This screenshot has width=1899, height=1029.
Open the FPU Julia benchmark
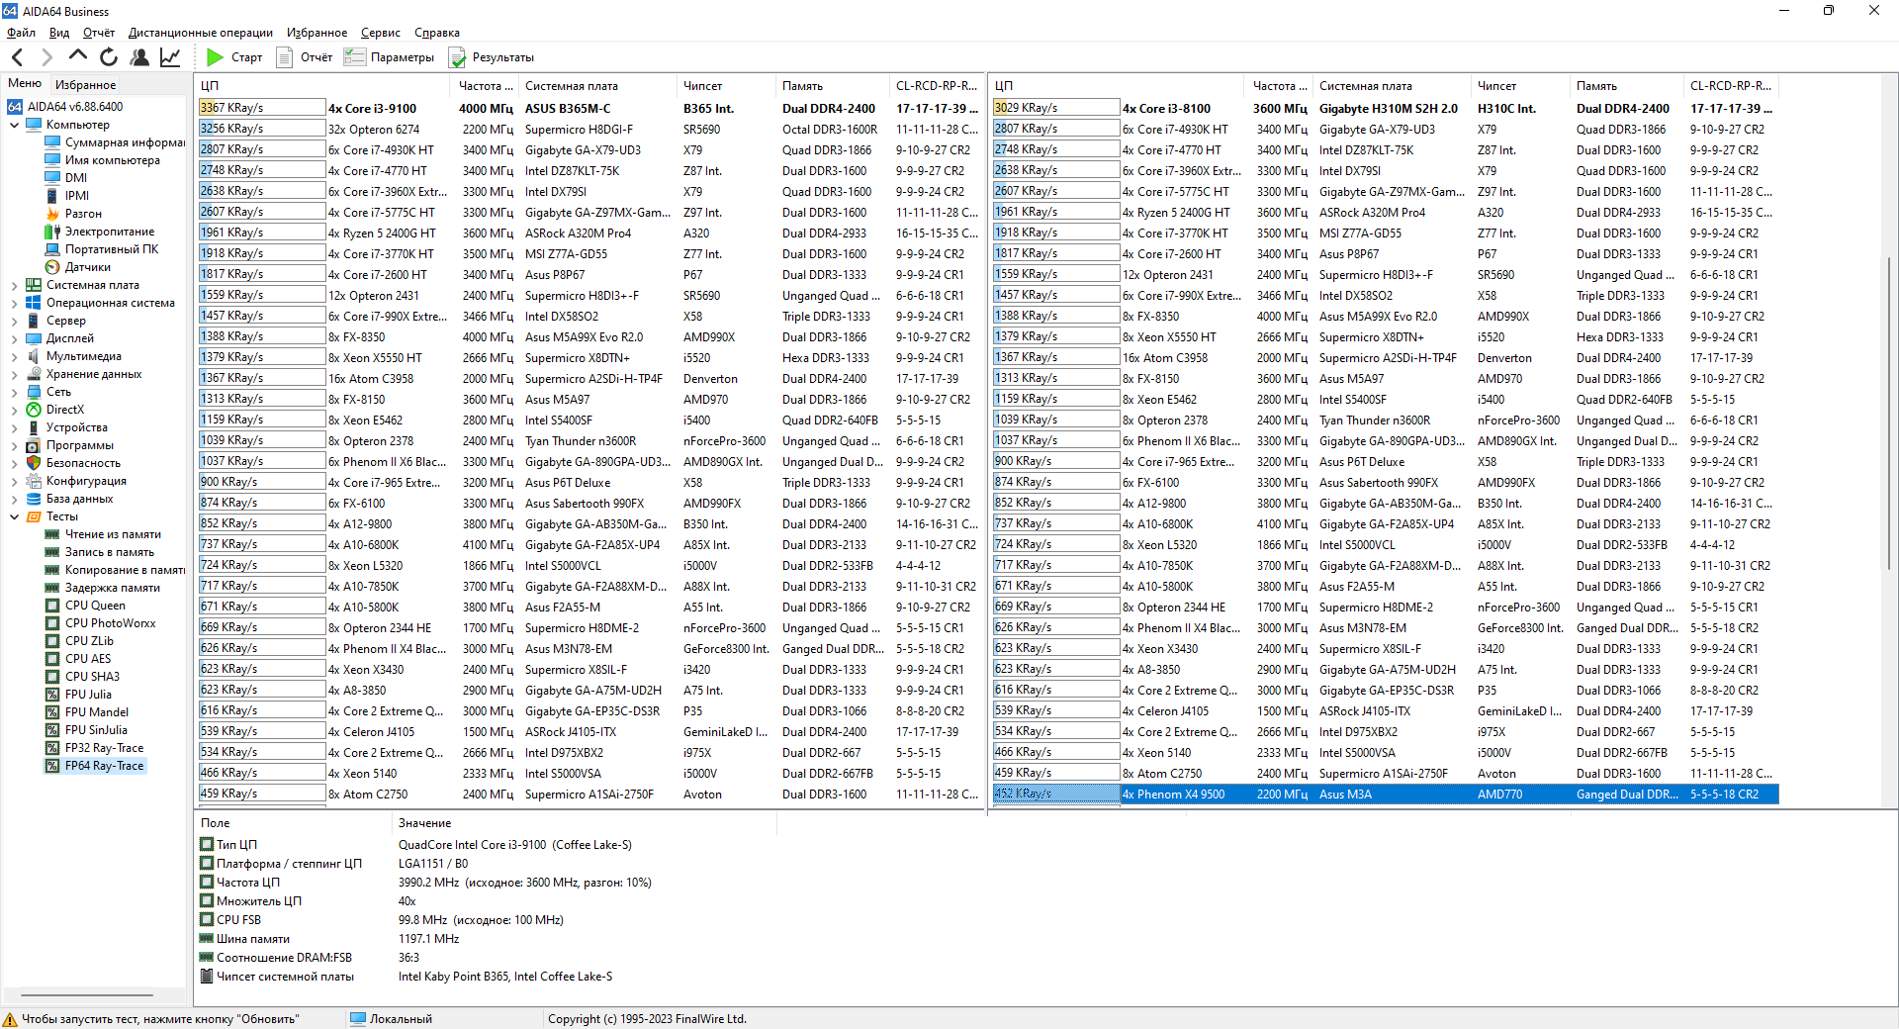(78, 695)
